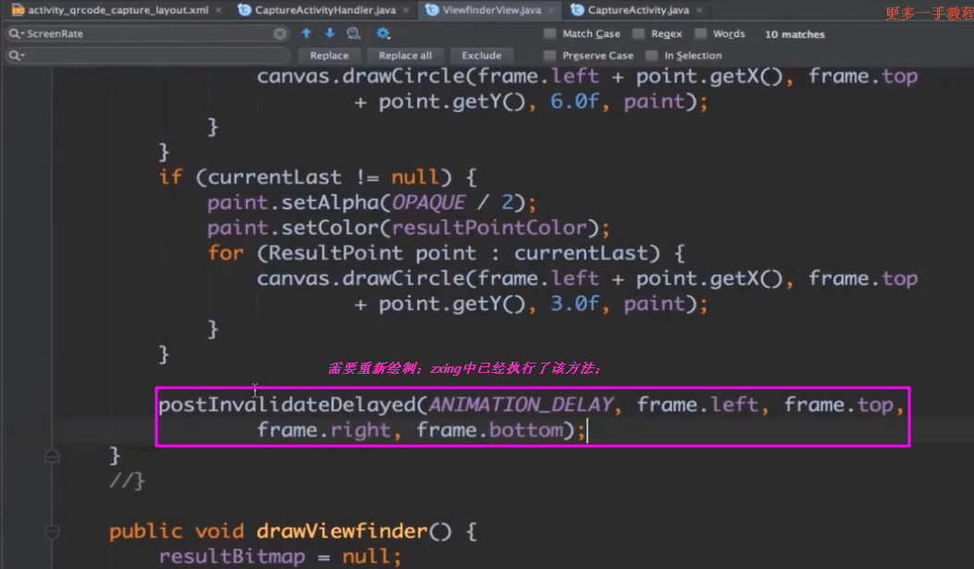This screenshot has width=974, height=569.
Task: Click 'currentLast != null' condition
Action: pos(323,177)
